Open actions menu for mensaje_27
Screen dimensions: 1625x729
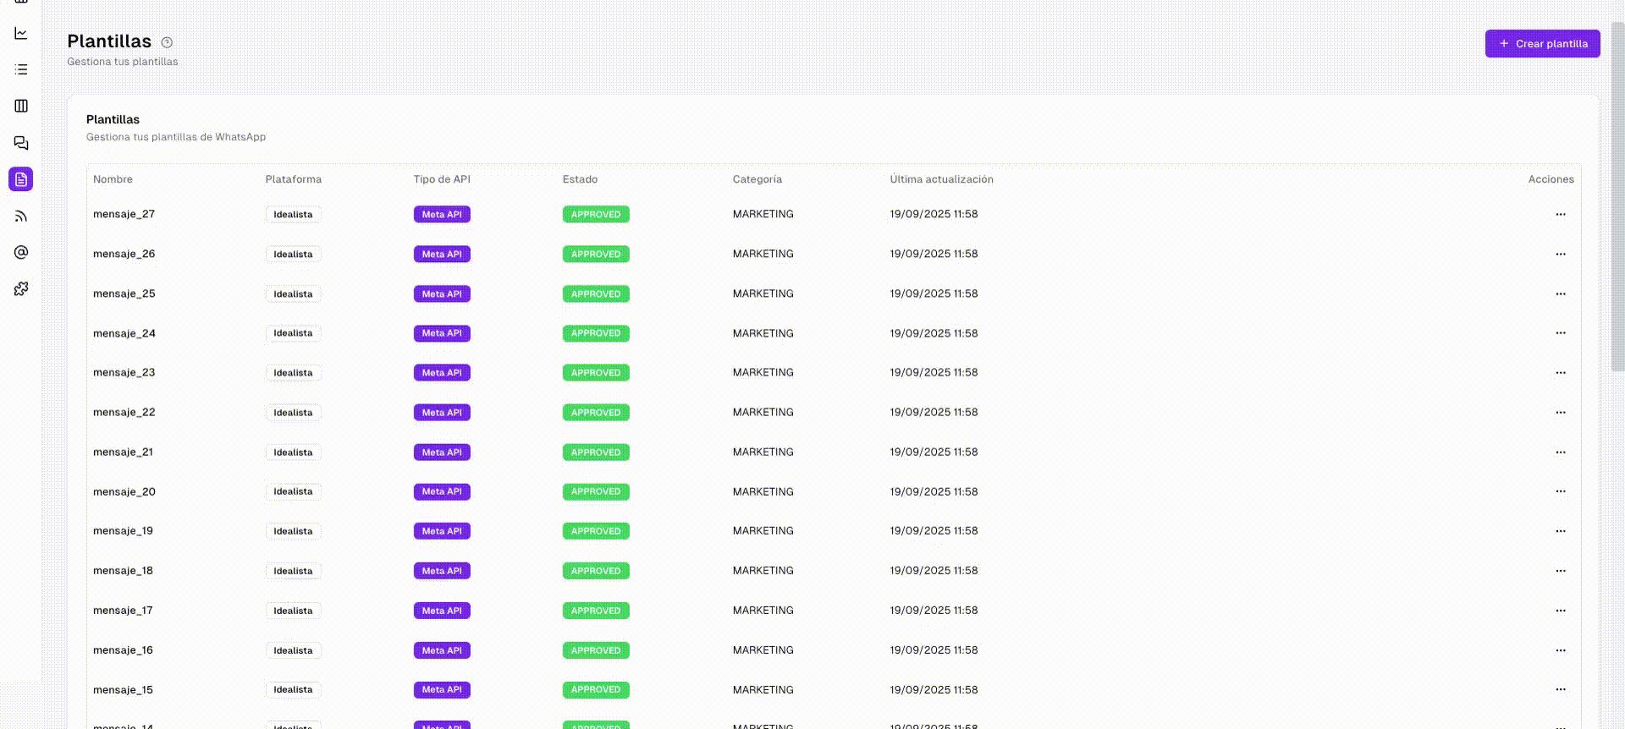pos(1560,215)
